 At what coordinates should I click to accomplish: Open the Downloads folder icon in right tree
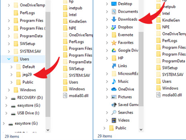pos(114,19)
